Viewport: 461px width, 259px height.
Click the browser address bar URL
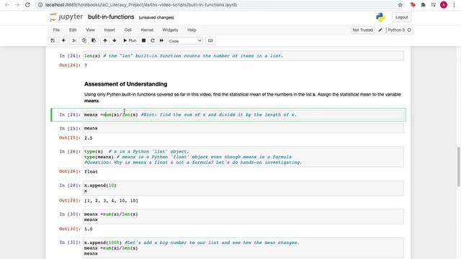141,5
